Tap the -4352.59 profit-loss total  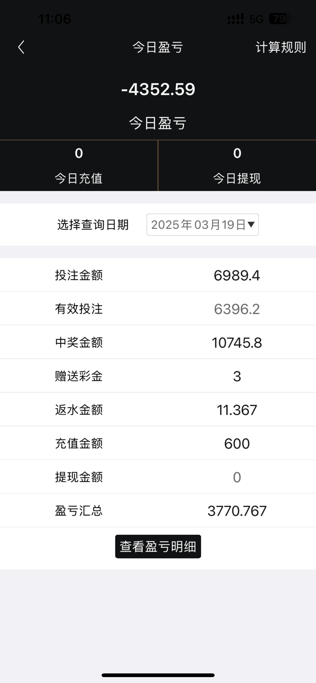[158, 89]
